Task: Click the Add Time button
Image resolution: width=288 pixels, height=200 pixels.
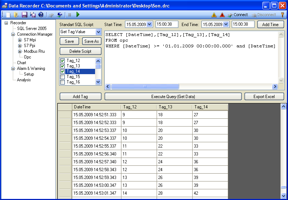Action: (271, 24)
